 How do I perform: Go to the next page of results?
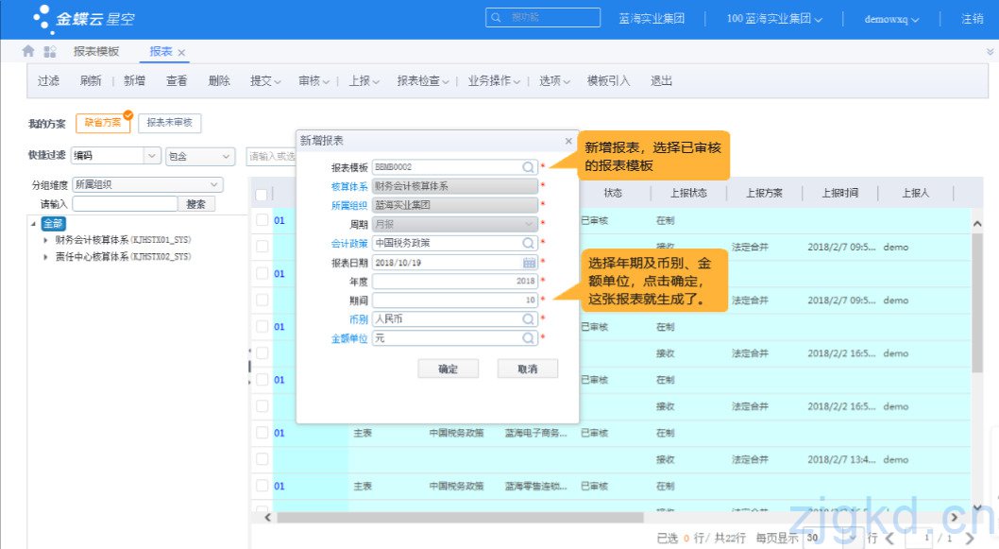[x=970, y=539]
